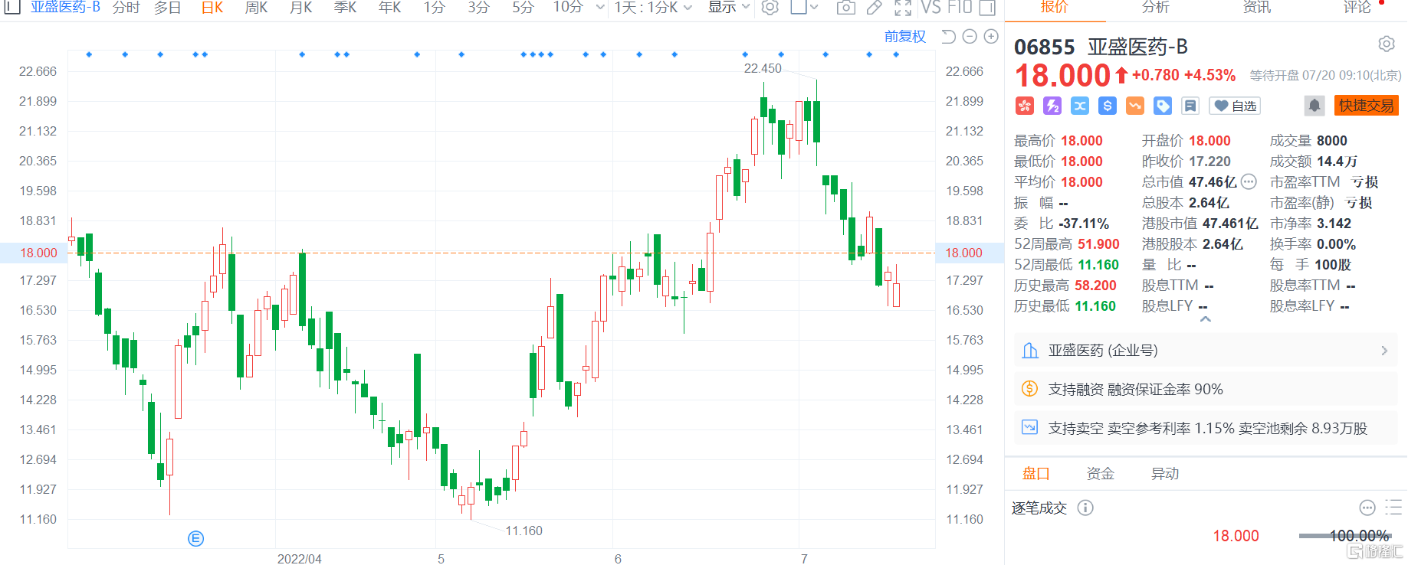Click the blue price tag badge
This screenshot has height=565, width=1408.
(1163, 106)
